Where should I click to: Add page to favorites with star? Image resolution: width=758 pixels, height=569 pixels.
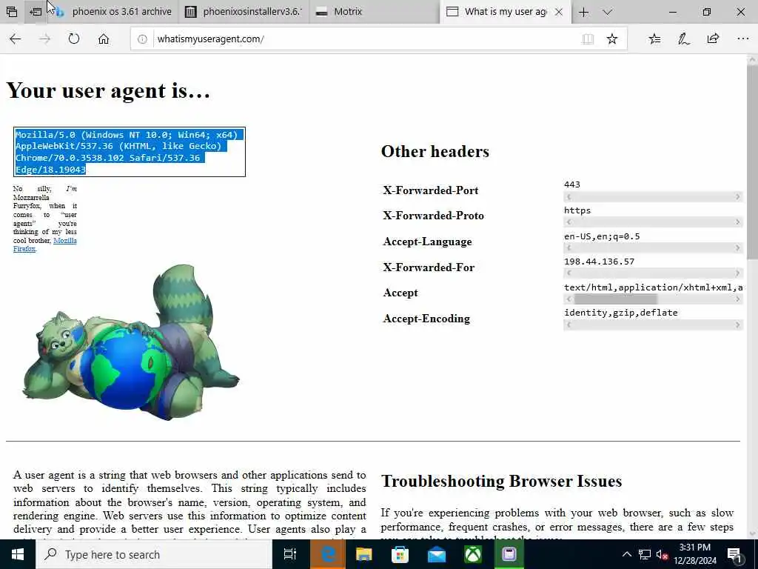612,39
